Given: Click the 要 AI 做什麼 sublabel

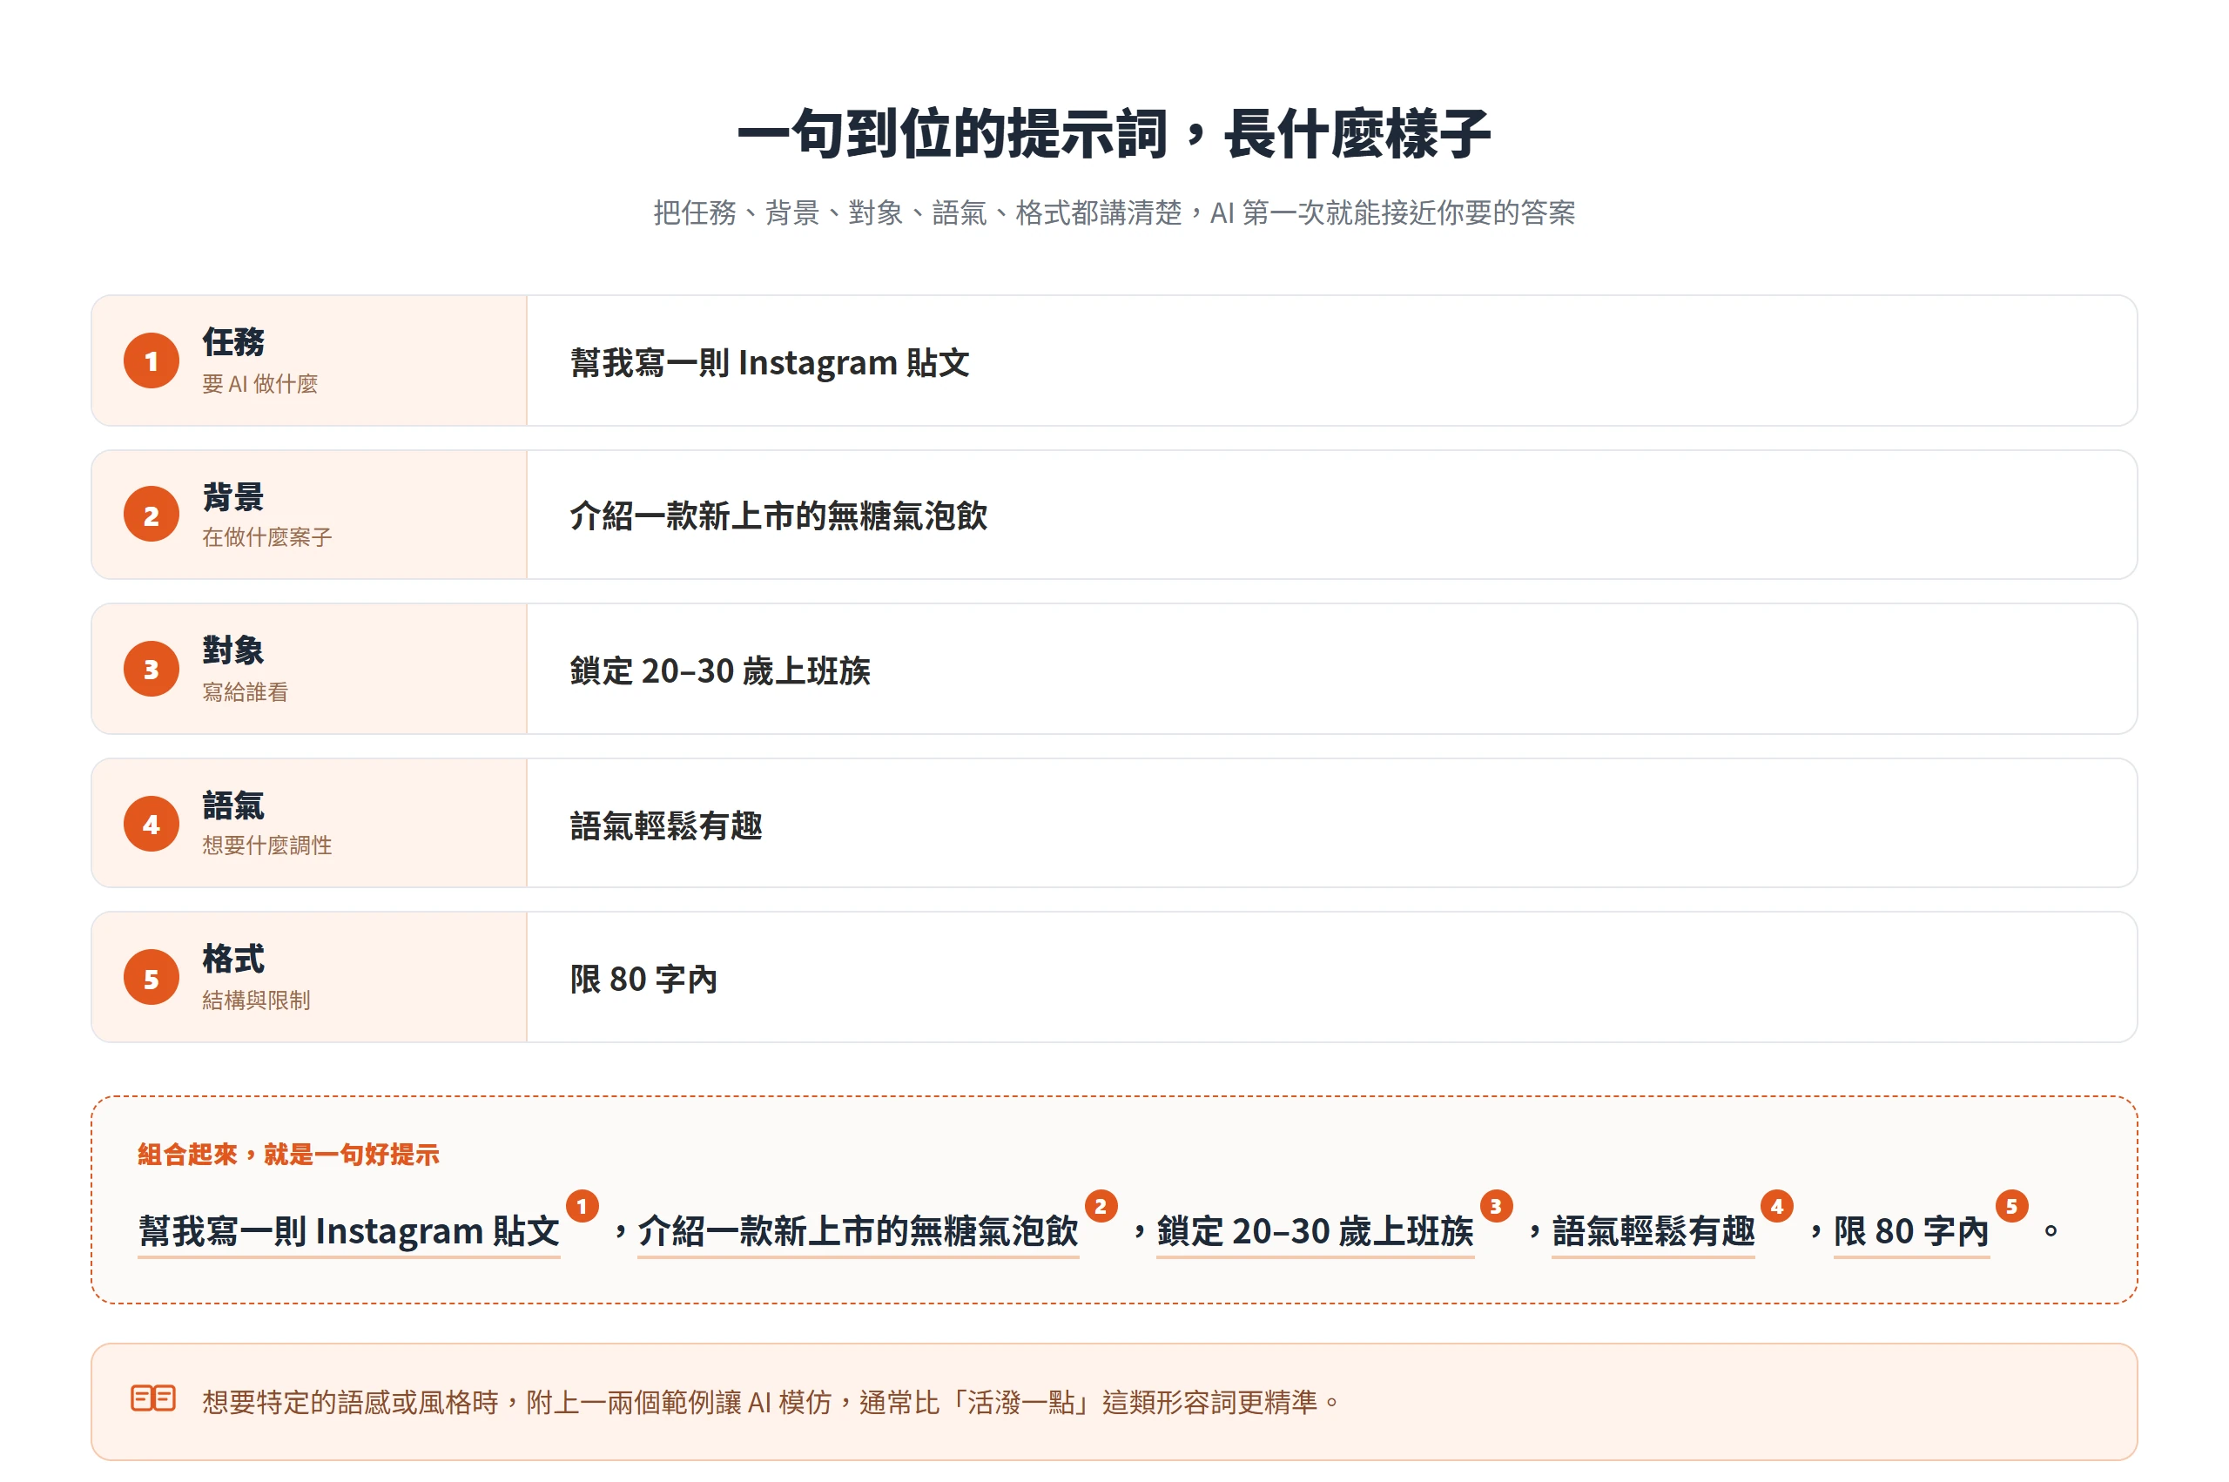Looking at the screenshot, I should [259, 384].
